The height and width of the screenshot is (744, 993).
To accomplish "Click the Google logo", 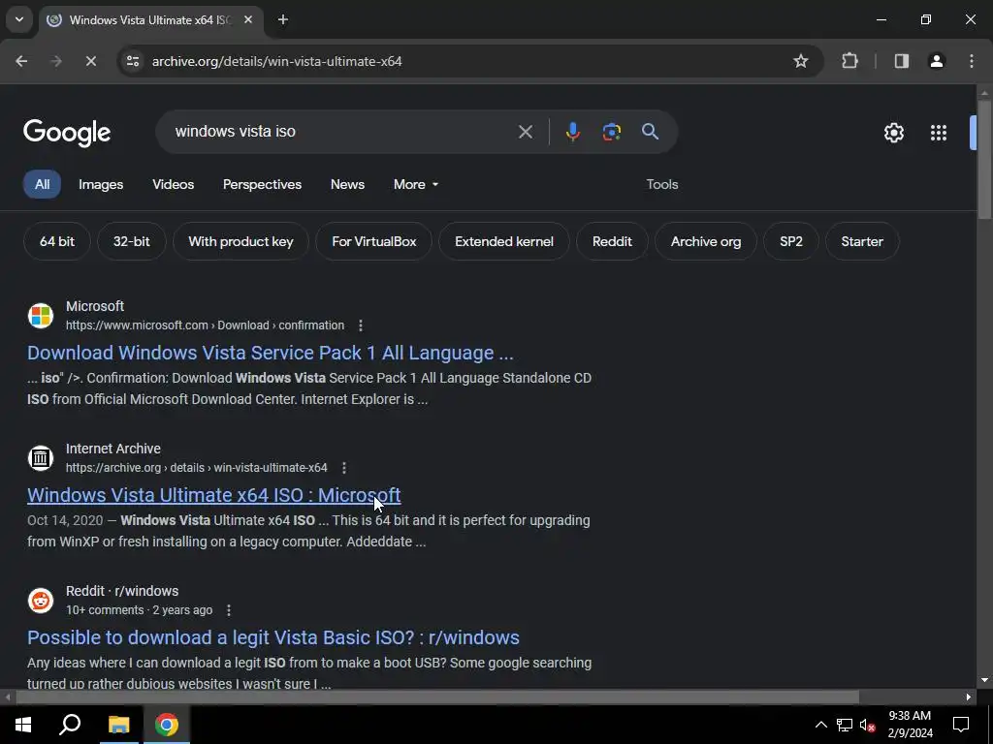I will pos(67,132).
